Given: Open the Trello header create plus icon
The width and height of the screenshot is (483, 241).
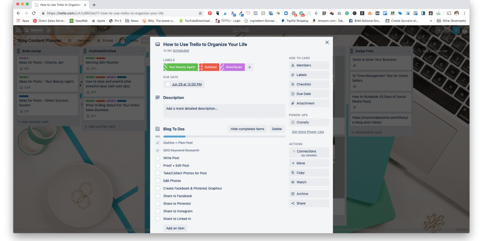Looking at the screenshot, I should pyautogui.click(x=439, y=30).
